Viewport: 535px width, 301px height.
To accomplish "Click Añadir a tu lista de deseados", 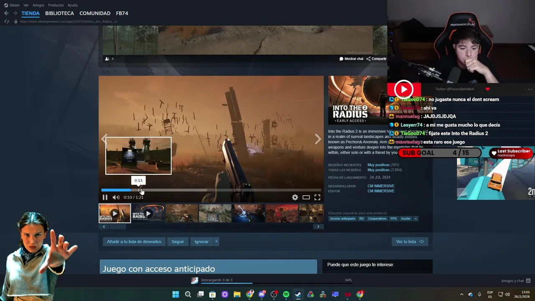I will click(x=134, y=242).
